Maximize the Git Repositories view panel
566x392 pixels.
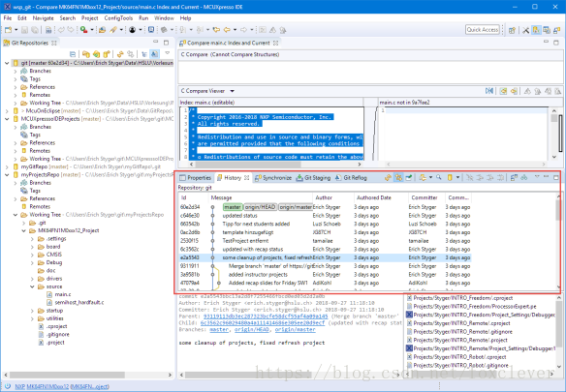pos(166,43)
